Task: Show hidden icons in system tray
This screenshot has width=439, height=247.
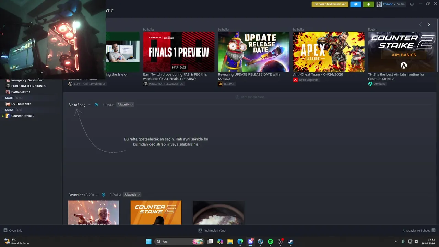Action: [395, 242]
